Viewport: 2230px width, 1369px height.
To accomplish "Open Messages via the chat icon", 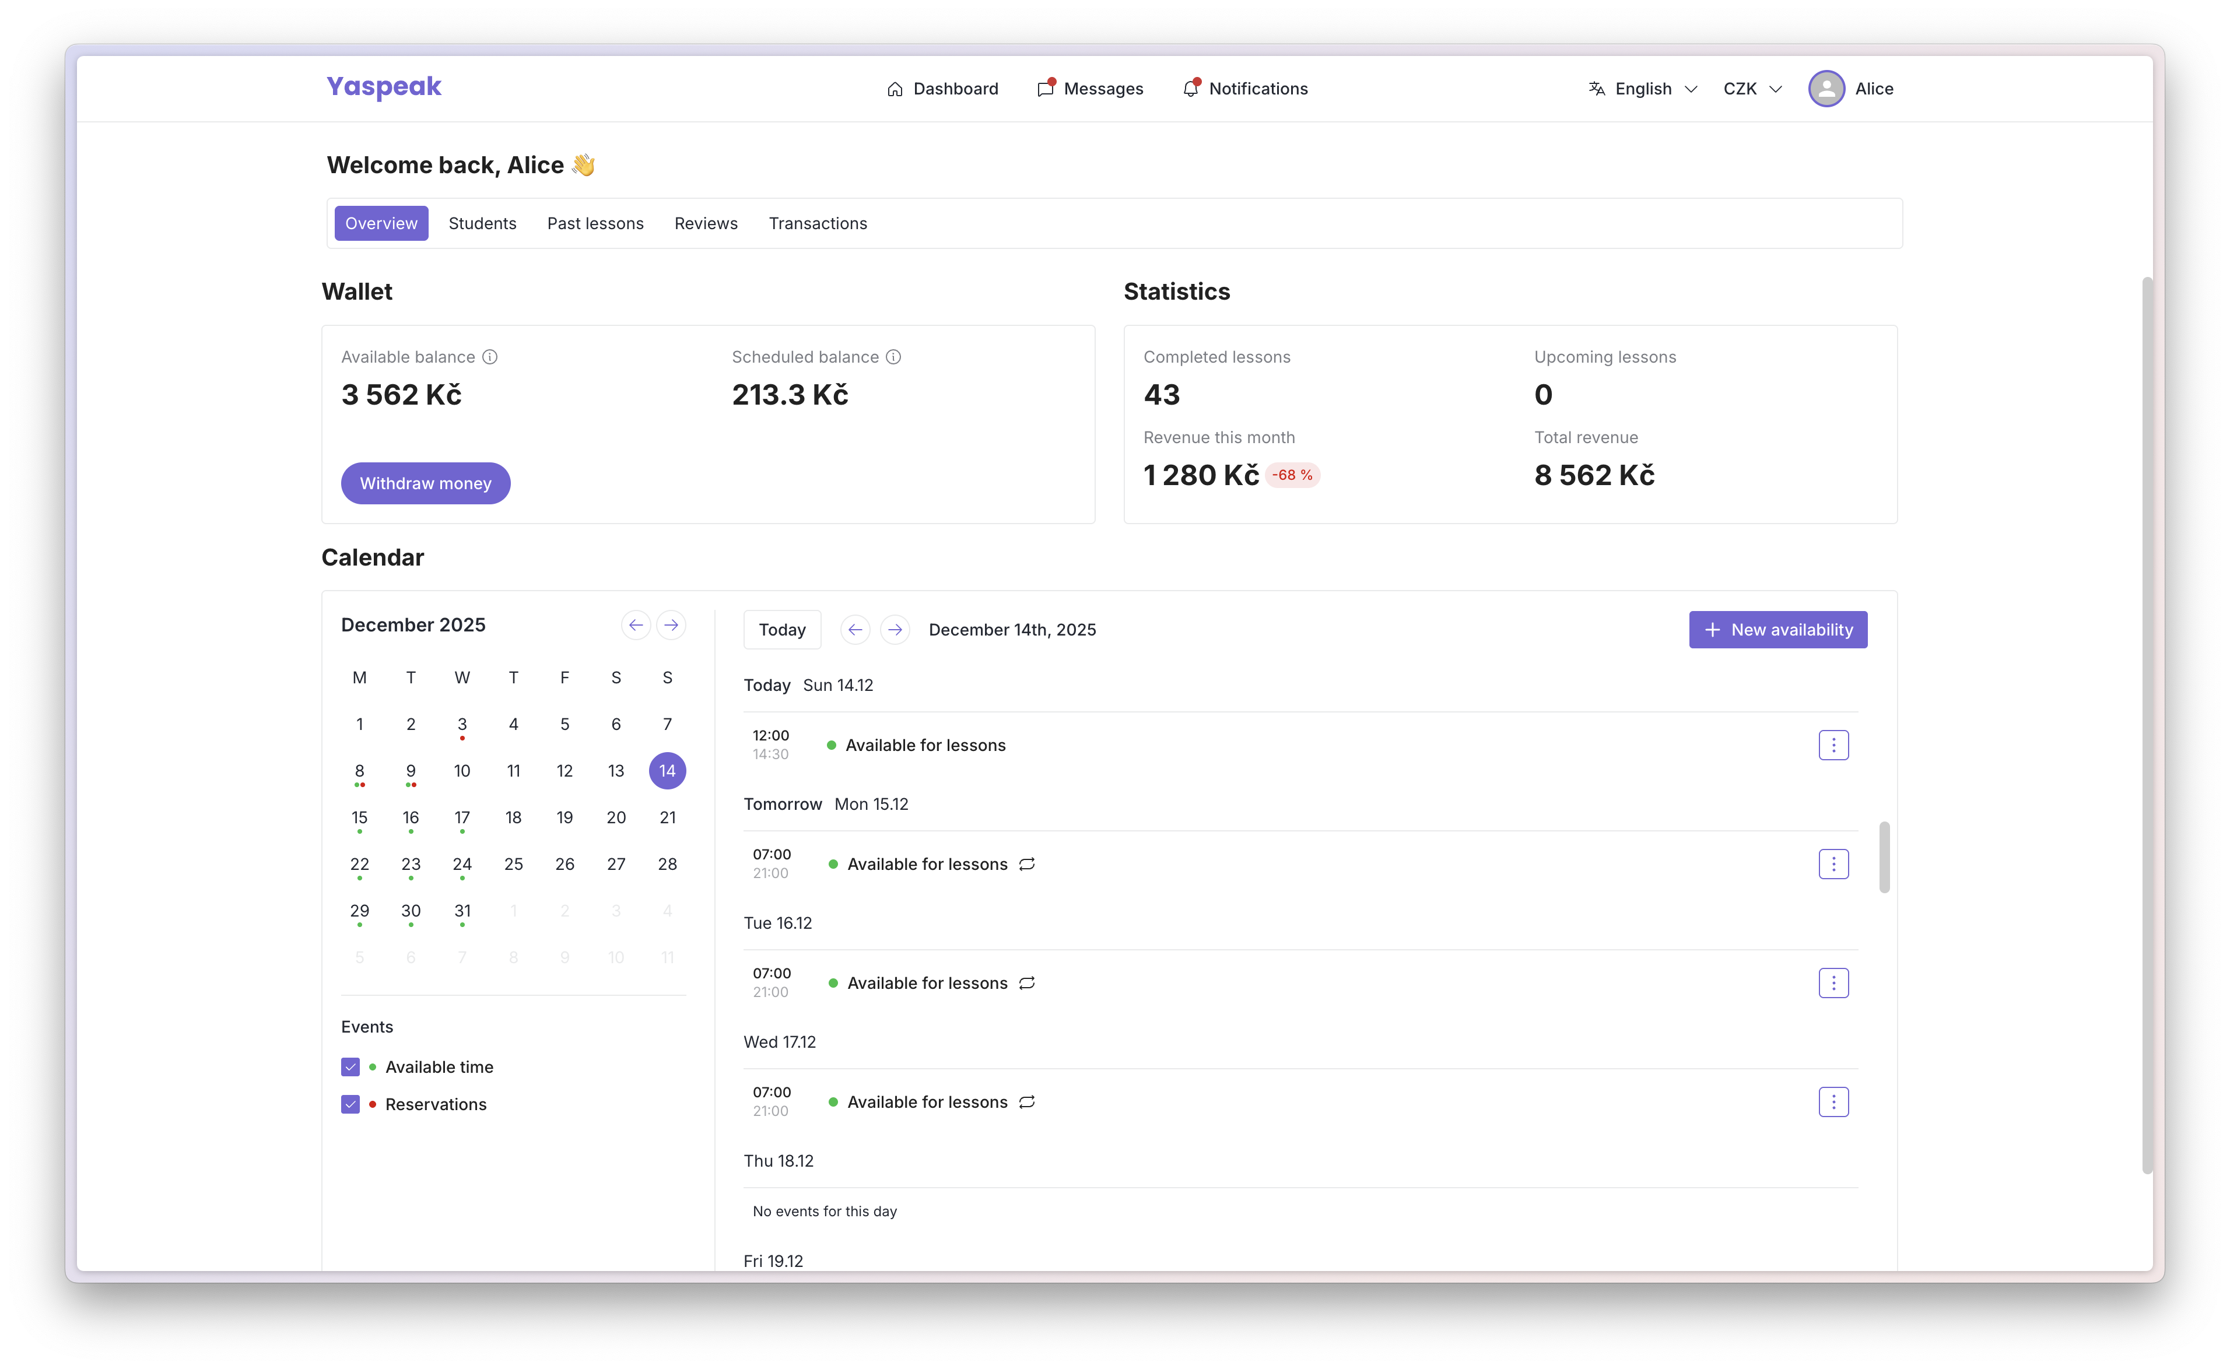I will [x=1045, y=88].
